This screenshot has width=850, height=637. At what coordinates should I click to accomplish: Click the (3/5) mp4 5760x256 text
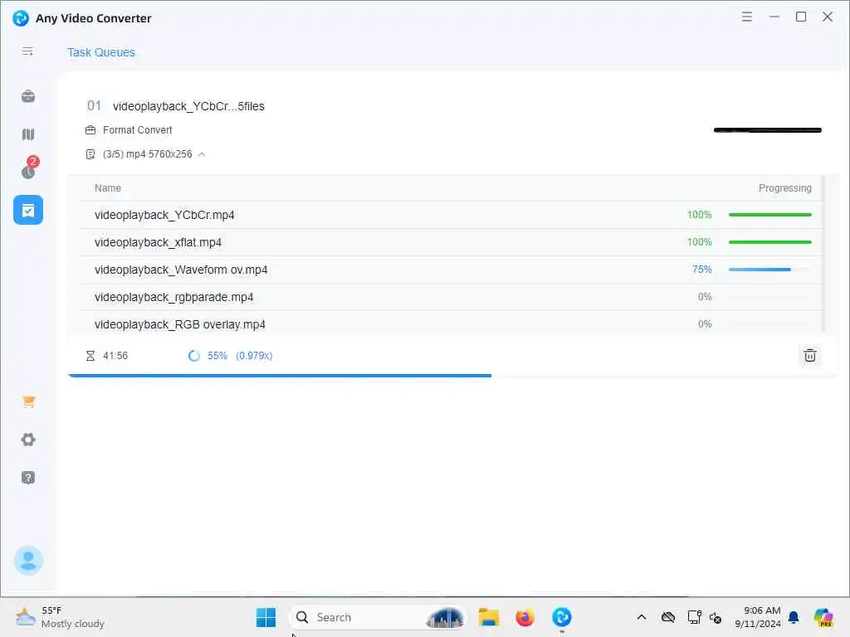point(148,154)
